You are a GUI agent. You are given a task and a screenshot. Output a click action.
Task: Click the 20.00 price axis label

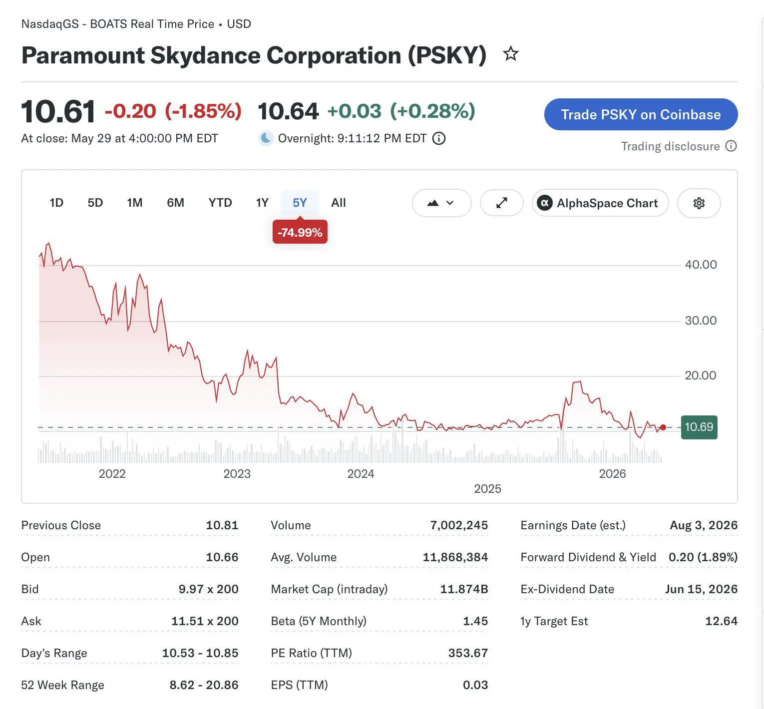[700, 375]
